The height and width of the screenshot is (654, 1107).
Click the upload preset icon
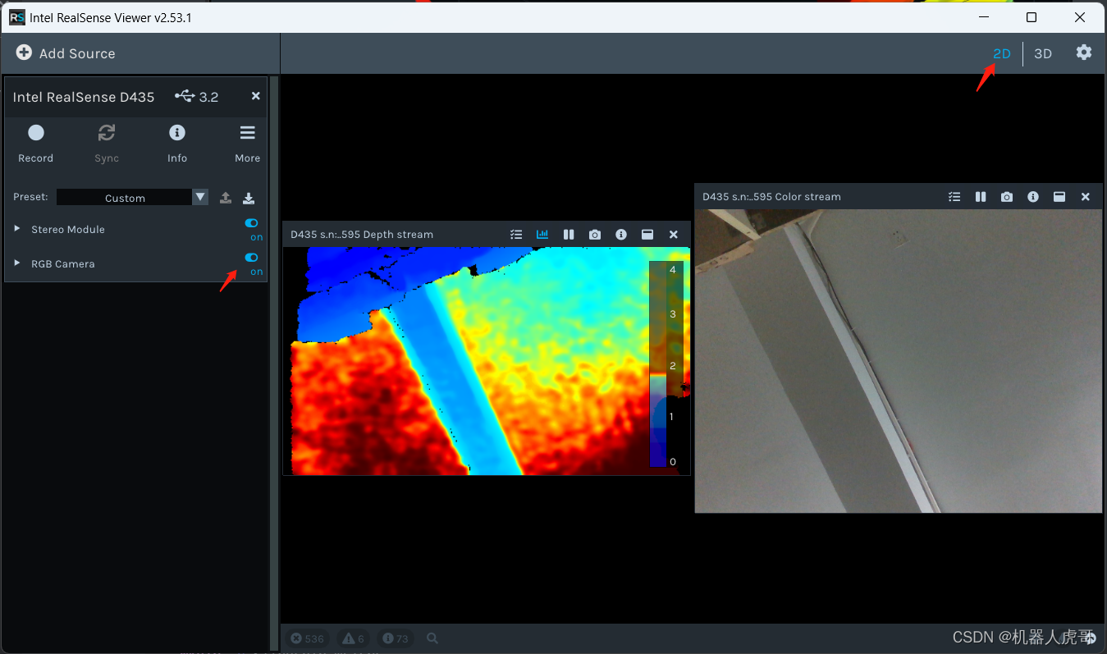coord(226,198)
